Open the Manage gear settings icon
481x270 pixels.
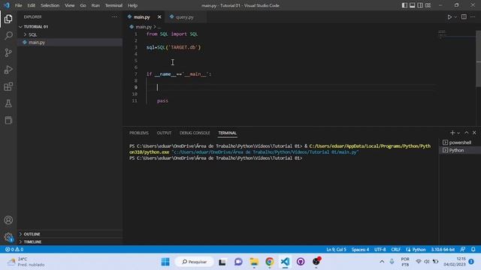click(x=8, y=237)
